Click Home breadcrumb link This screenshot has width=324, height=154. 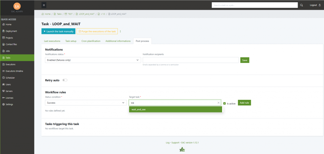click(x=46, y=14)
